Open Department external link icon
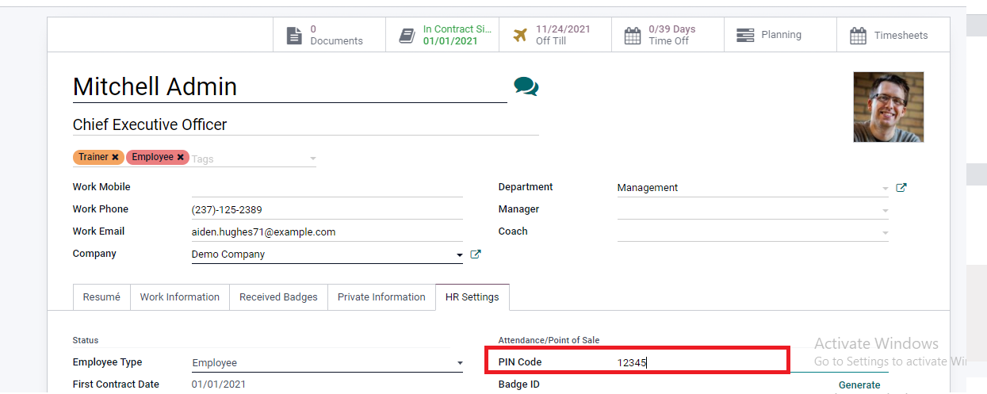The height and width of the screenshot is (394, 987). point(901,188)
